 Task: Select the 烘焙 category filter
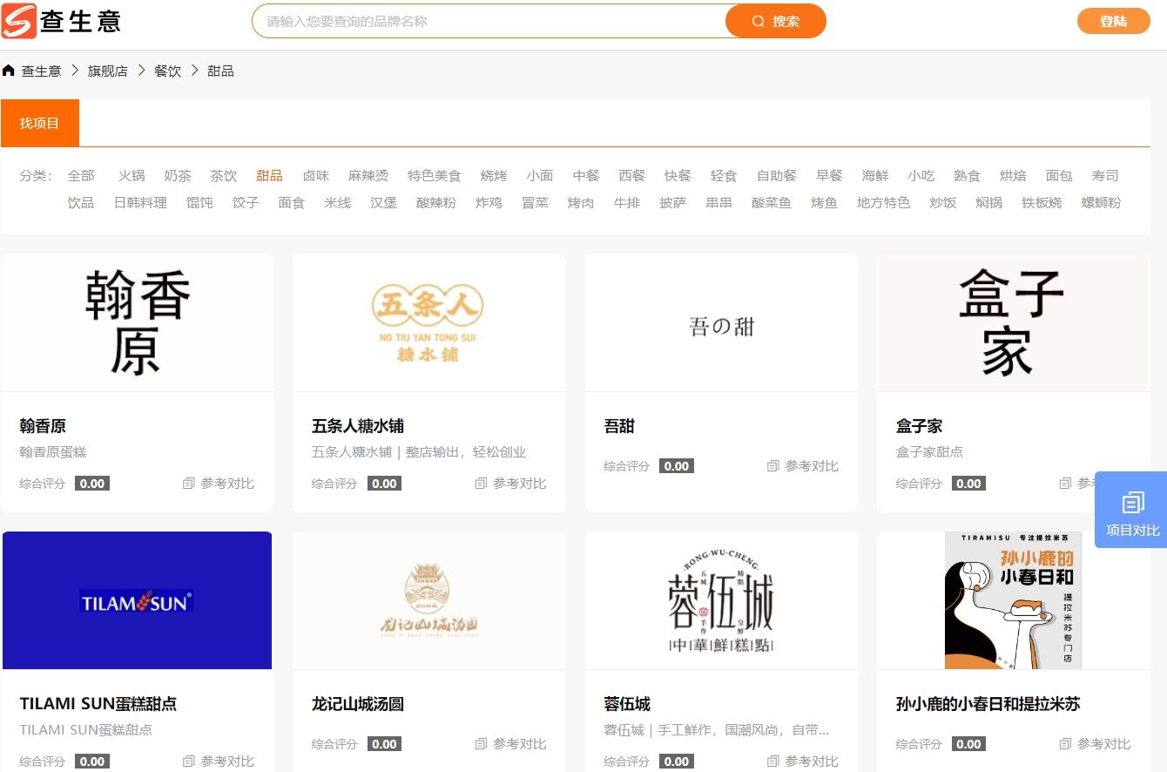click(x=1014, y=176)
